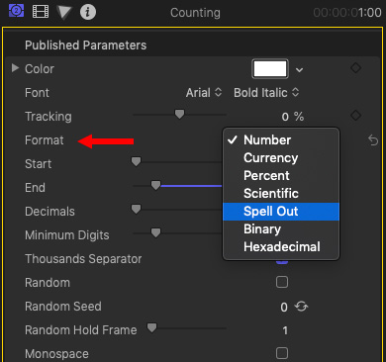Viewport: 386px width, 362px height.
Task: Select Spell Out format option
Action: point(281,212)
